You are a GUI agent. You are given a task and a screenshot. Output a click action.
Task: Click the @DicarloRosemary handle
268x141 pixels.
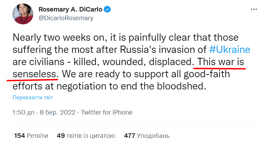point(66,18)
